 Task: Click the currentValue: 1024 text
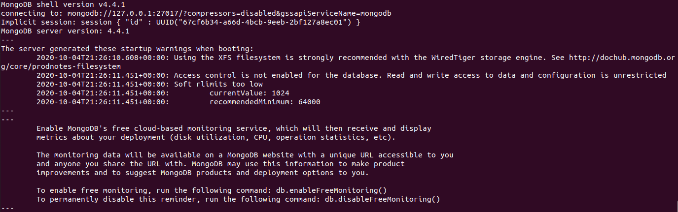point(249,93)
